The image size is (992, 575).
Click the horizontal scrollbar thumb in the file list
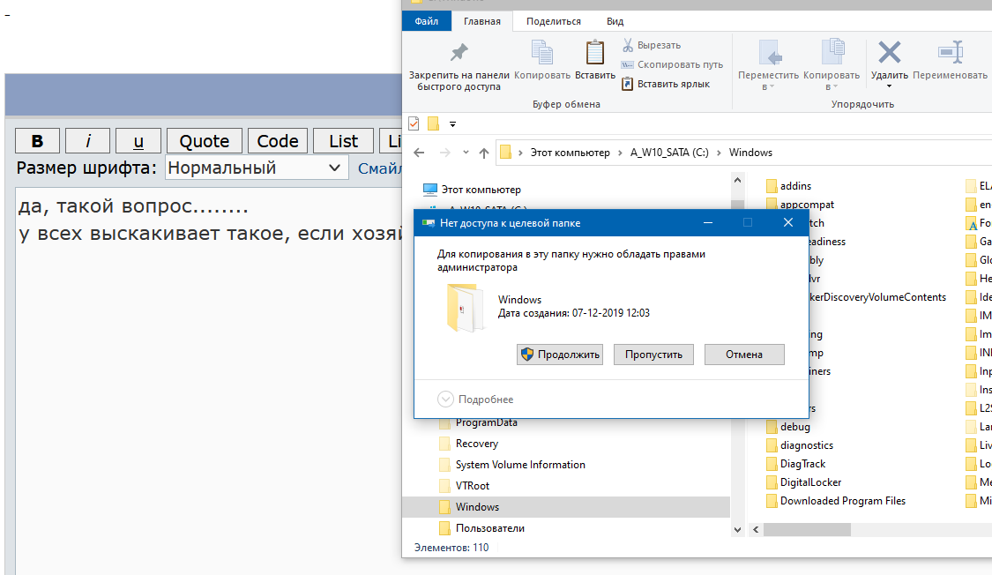tap(807, 529)
